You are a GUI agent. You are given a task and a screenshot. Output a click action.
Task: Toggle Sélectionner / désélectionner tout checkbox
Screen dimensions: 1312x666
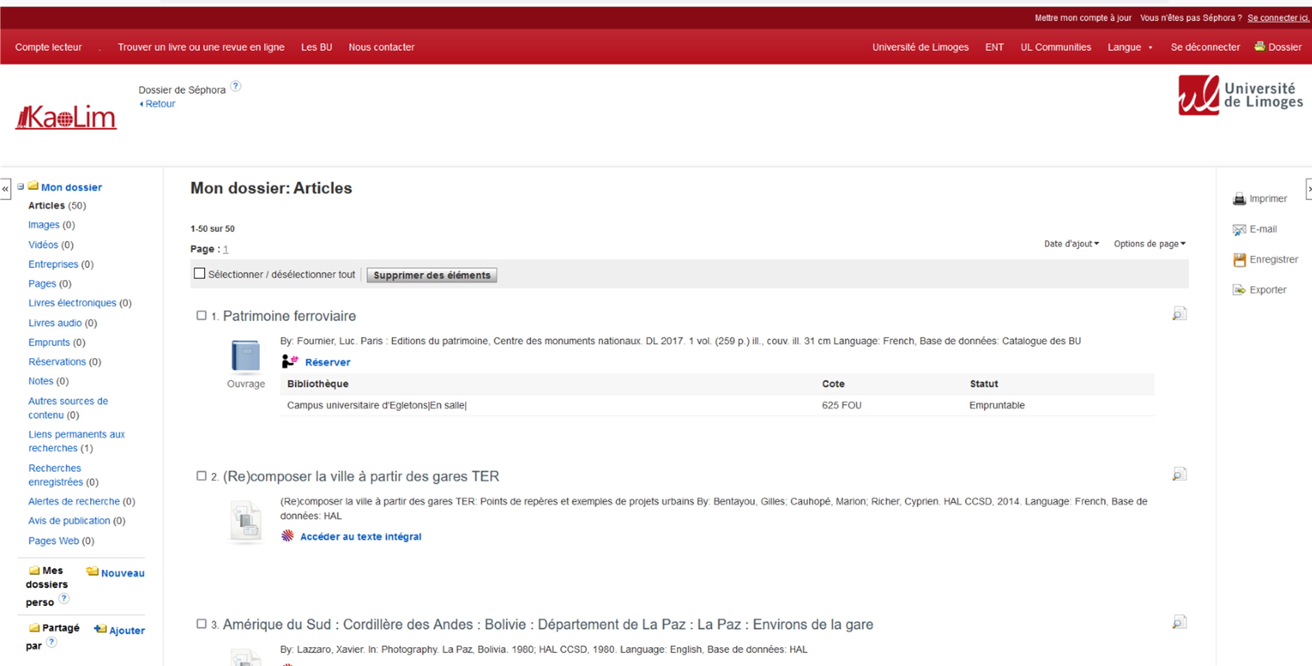click(200, 274)
